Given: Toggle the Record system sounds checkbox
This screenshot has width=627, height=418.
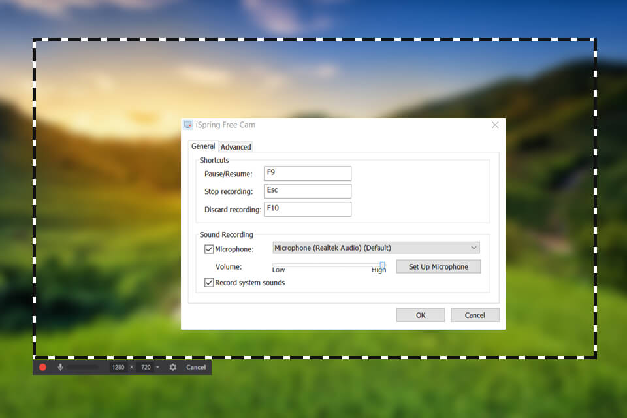Looking at the screenshot, I should tap(209, 283).
